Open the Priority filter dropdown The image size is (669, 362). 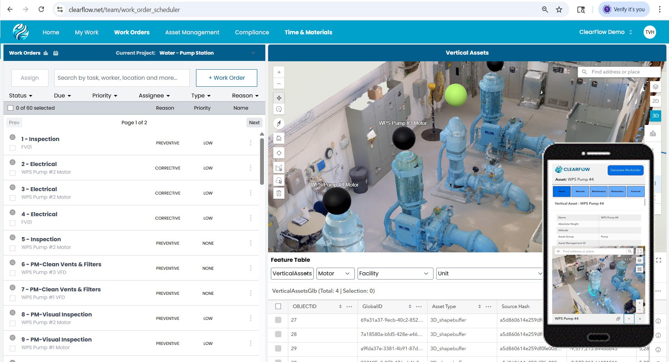(x=105, y=95)
